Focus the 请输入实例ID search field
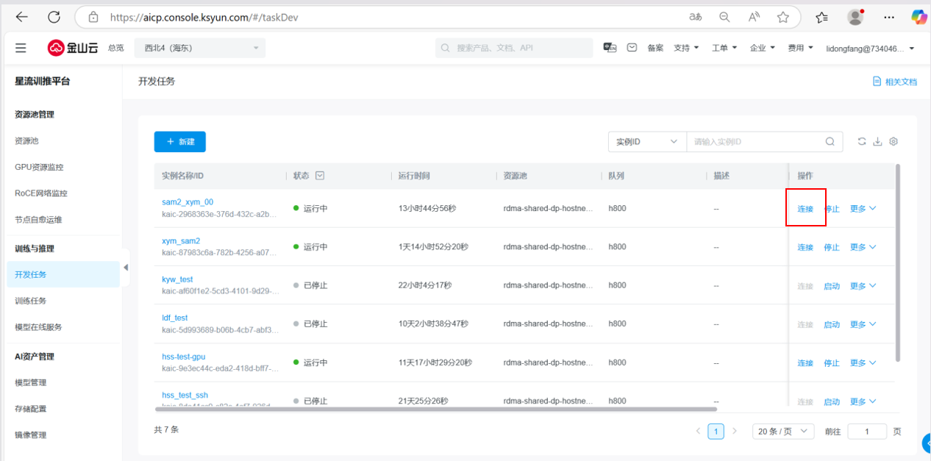The image size is (931, 461). click(x=754, y=142)
